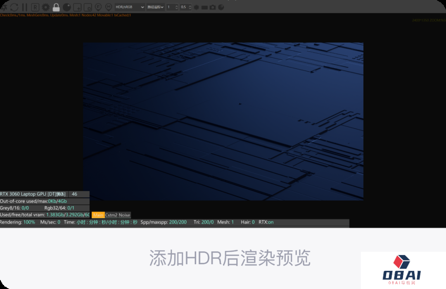Viewport: 446px width, 289px height.
Task: Open the HDR/sRGB color space dropdown
Action: coord(130,7)
